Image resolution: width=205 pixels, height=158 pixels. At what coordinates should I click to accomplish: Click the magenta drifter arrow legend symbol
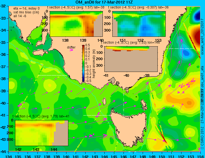(71, 50)
